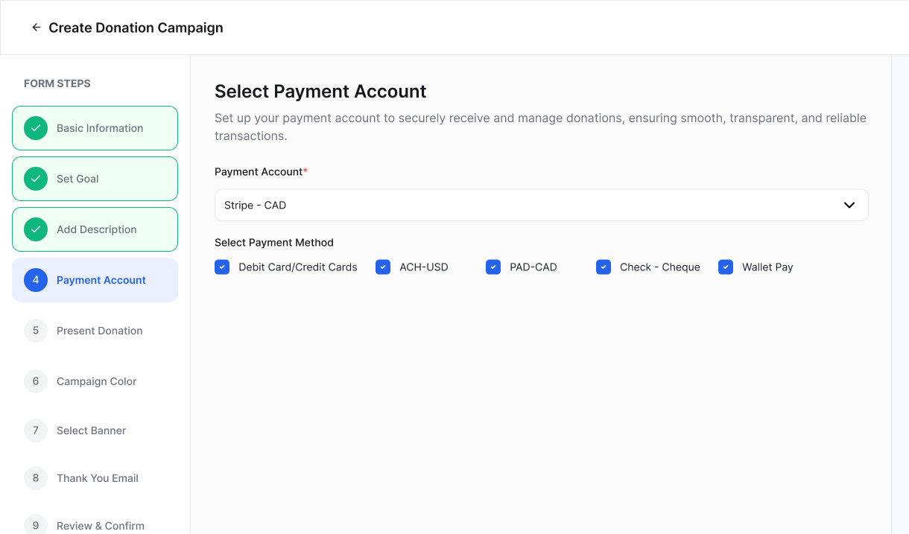The width and height of the screenshot is (909, 534).
Task: Click the ACH-USD label text
Action: [x=424, y=267]
